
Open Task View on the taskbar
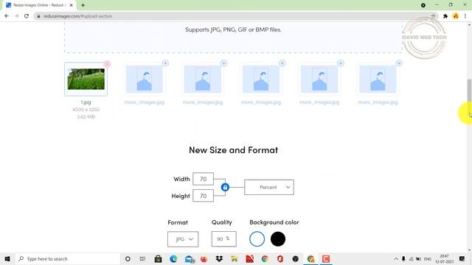point(142,258)
